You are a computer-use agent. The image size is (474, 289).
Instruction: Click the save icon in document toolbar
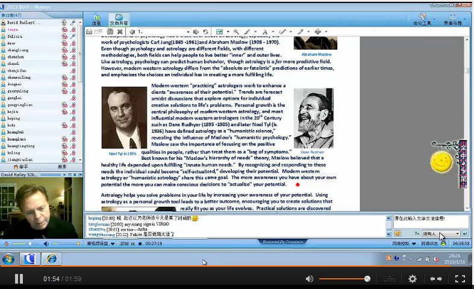tap(110, 31)
